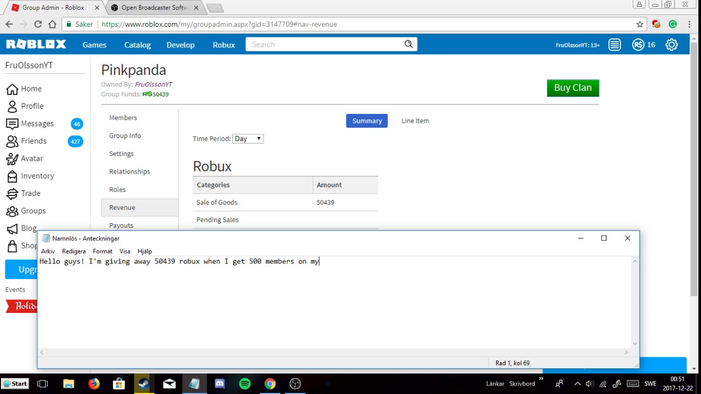Open Blog in Roblox sidebar

[x=21, y=229]
